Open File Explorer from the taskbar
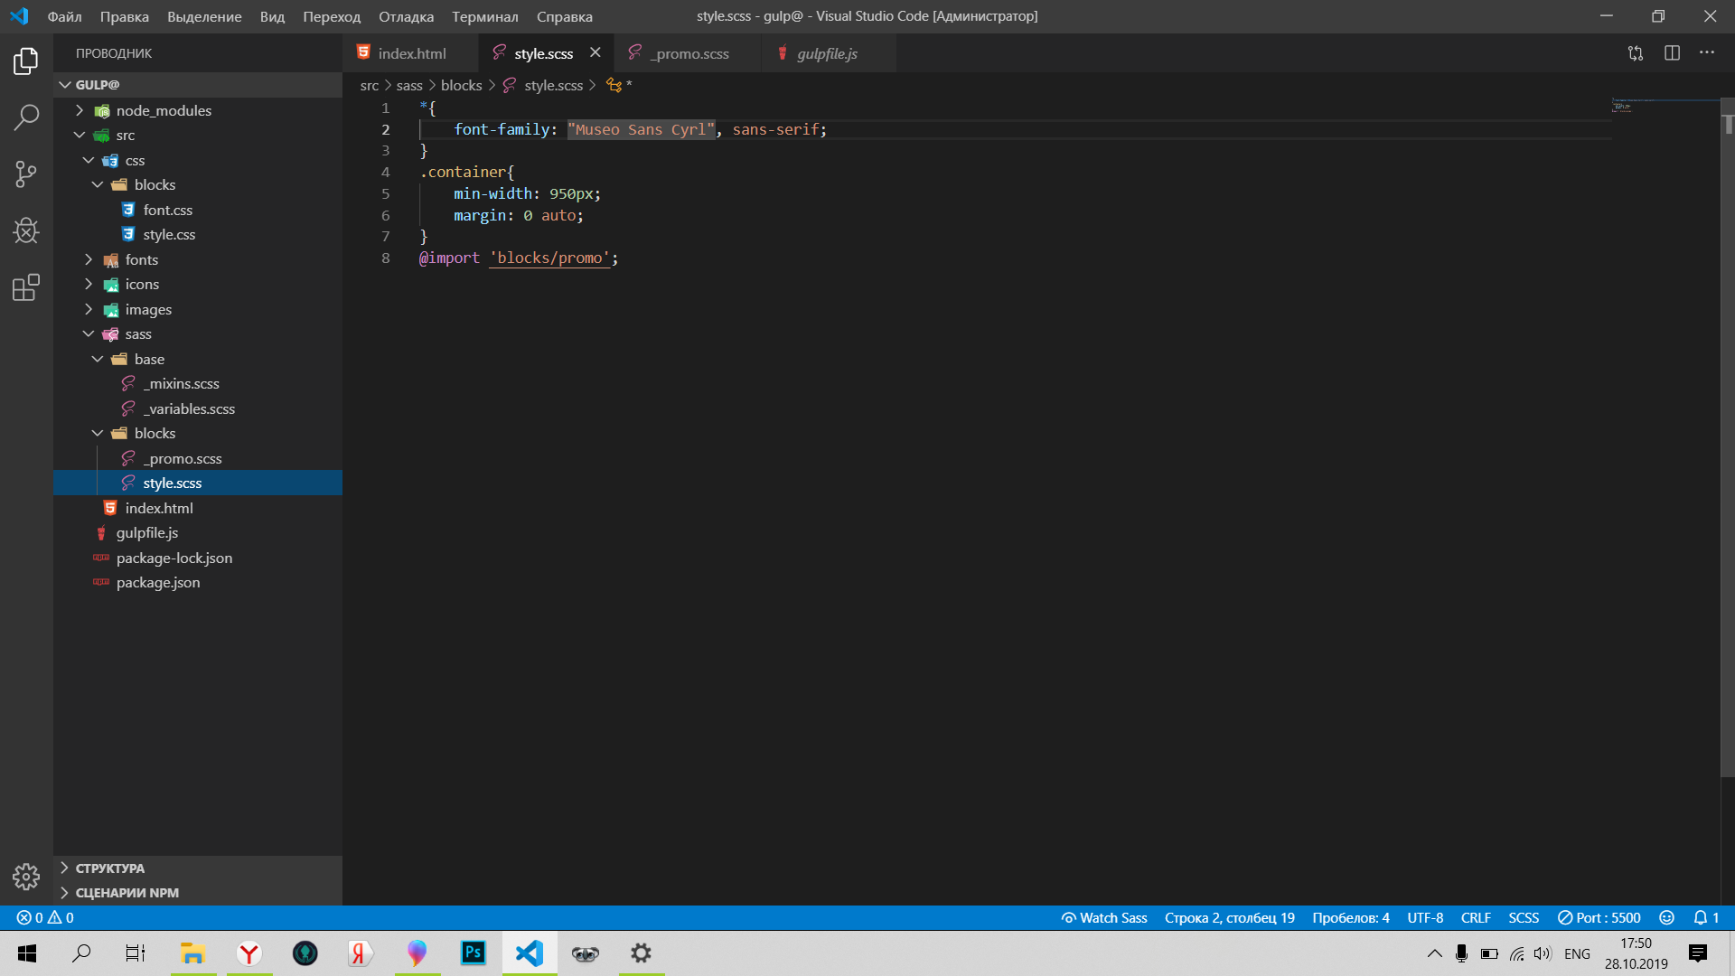 click(x=192, y=953)
